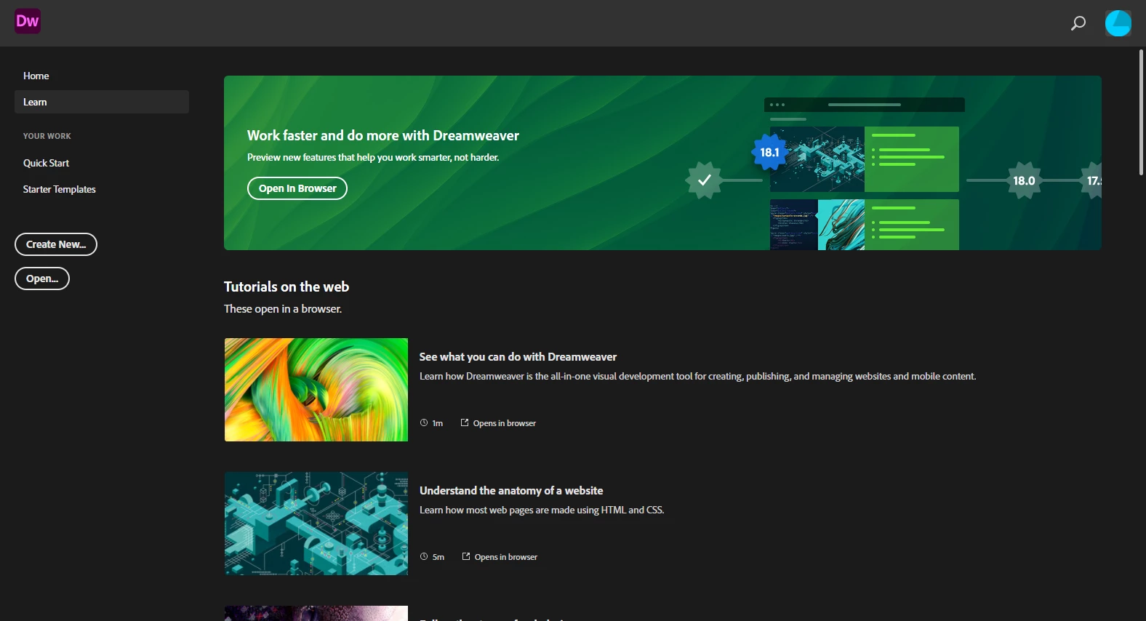The height and width of the screenshot is (621, 1146).
Task: Click the '5m' duration text
Action: click(x=438, y=557)
